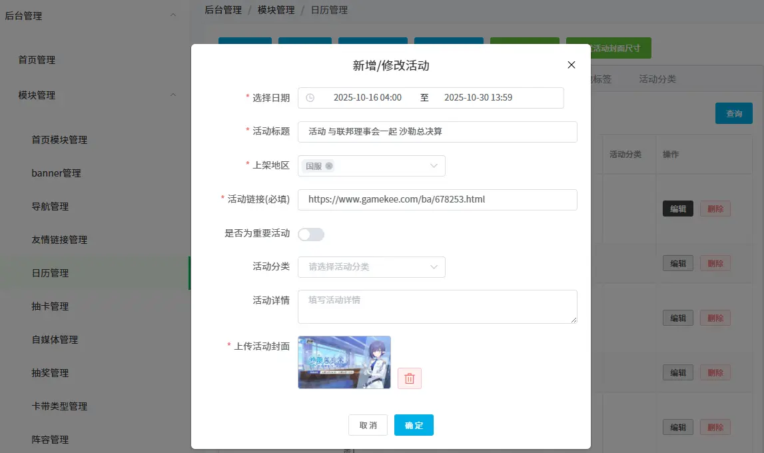Toggle the 是否为重要活动 switch

pos(311,234)
